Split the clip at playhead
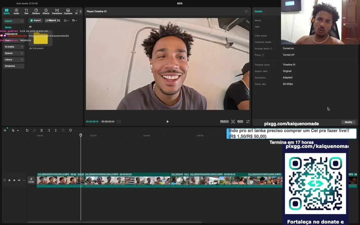The image size is (360, 225). (42, 130)
